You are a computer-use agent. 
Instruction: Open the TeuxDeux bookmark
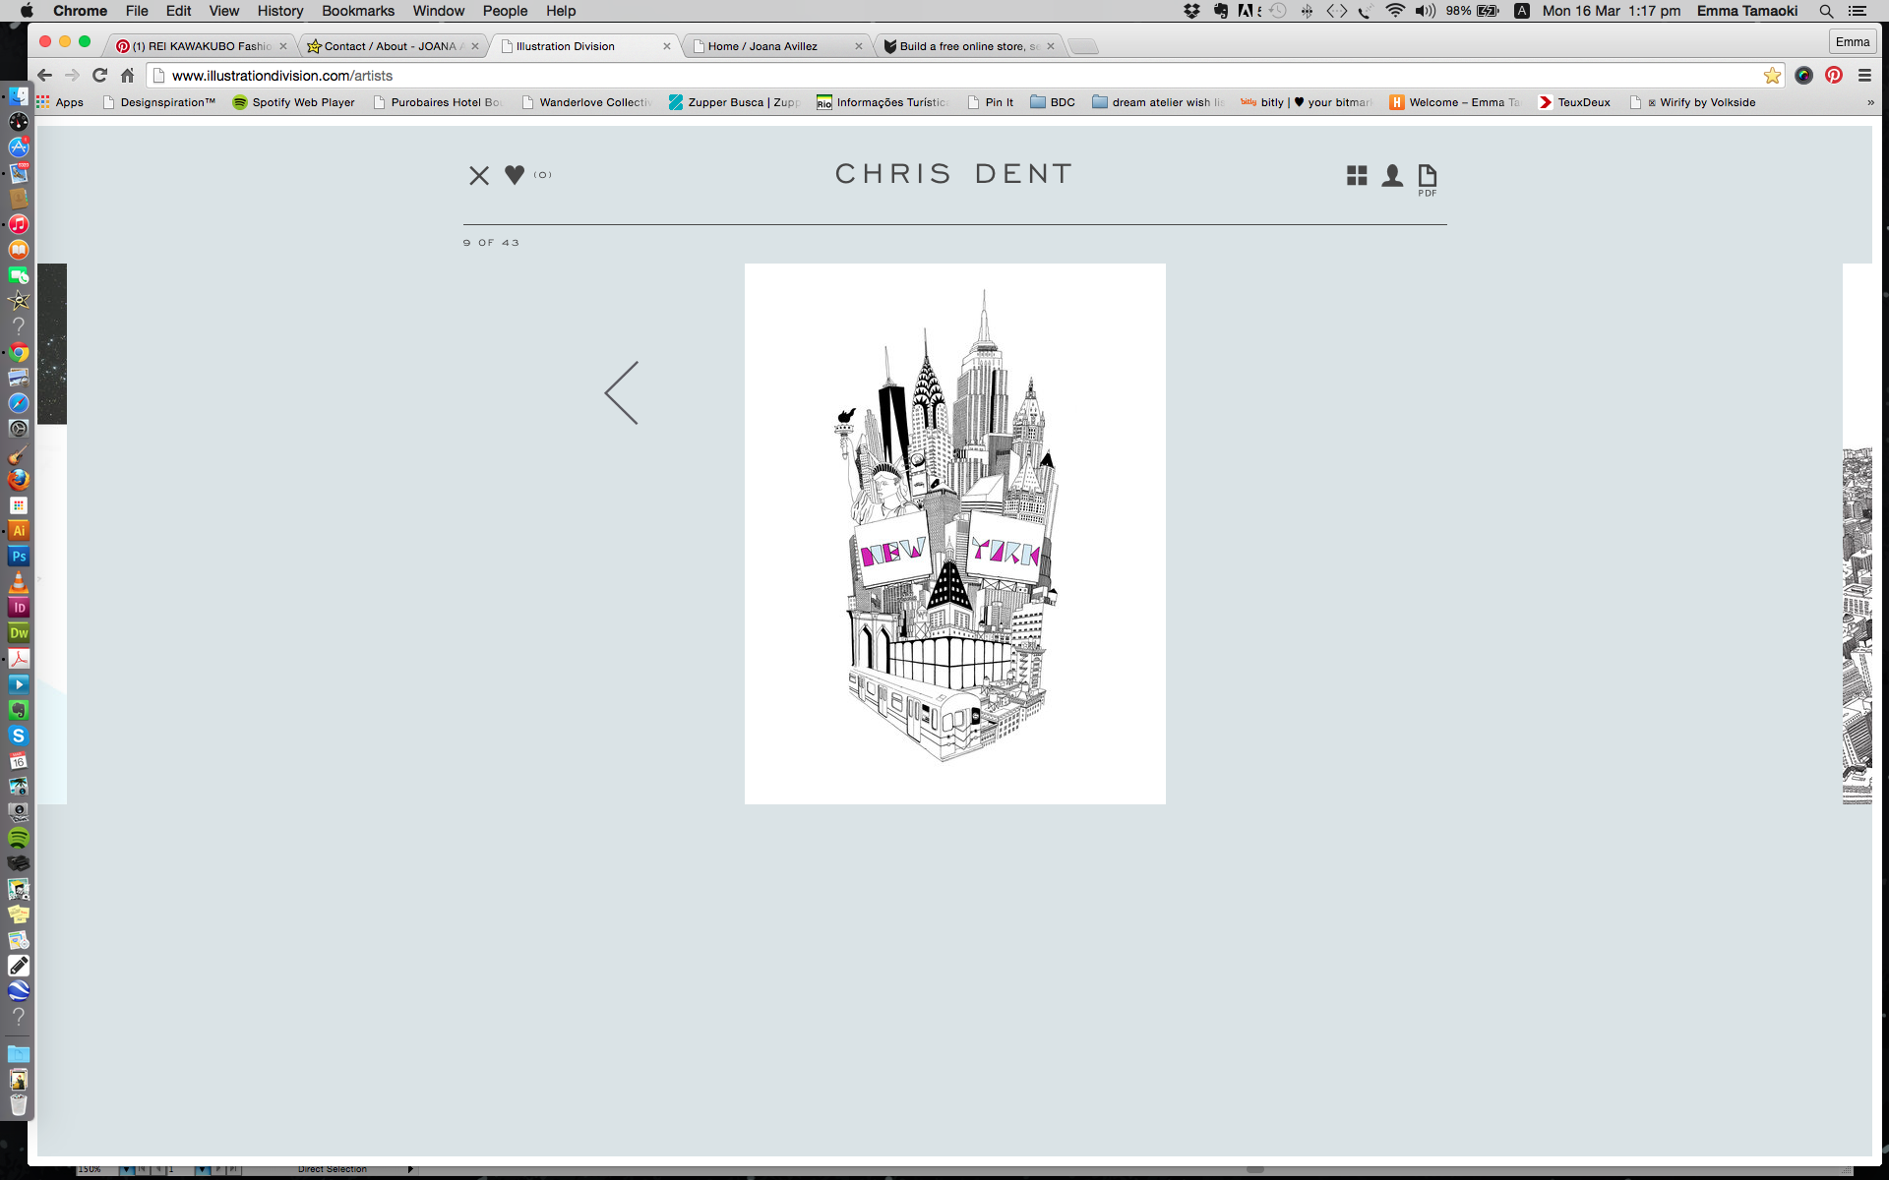(x=1575, y=102)
